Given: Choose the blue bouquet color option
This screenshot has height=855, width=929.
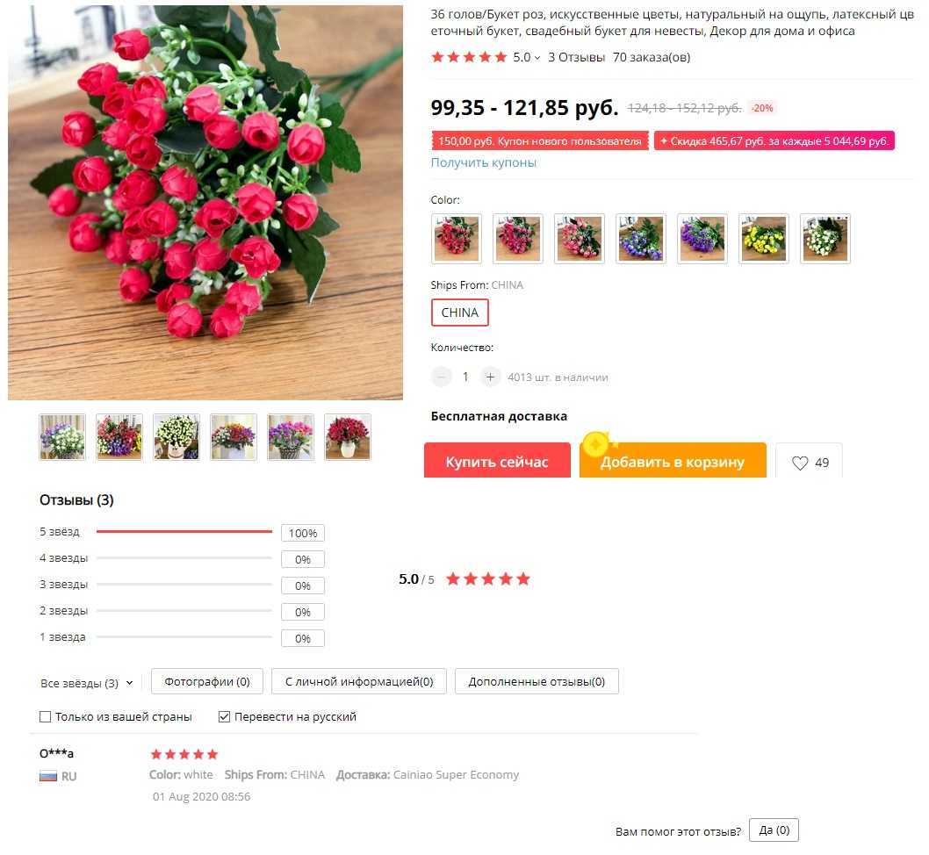Looking at the screenshot, I should point(640,239).
